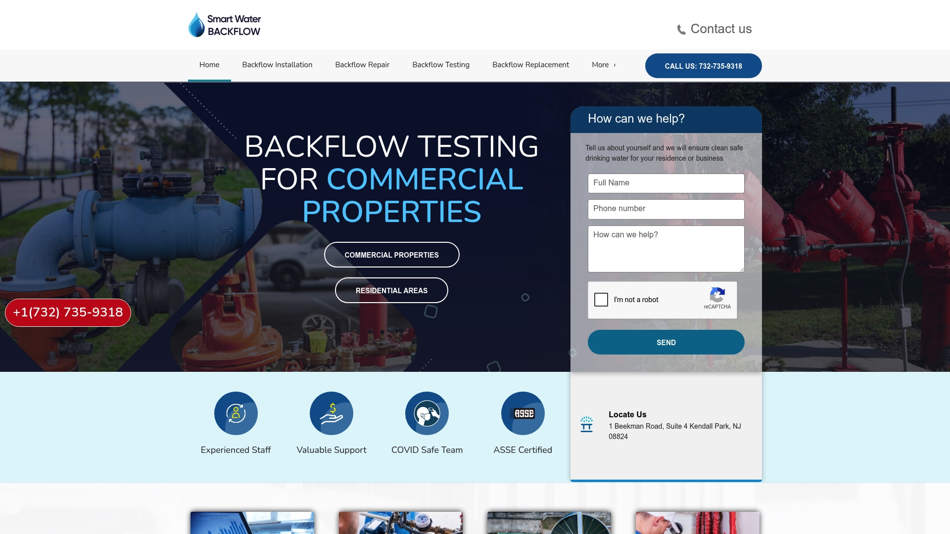Click the CALL US: 732-735-9318 button
The width and height of the screenshot is (950, 534).
[703, 66]
